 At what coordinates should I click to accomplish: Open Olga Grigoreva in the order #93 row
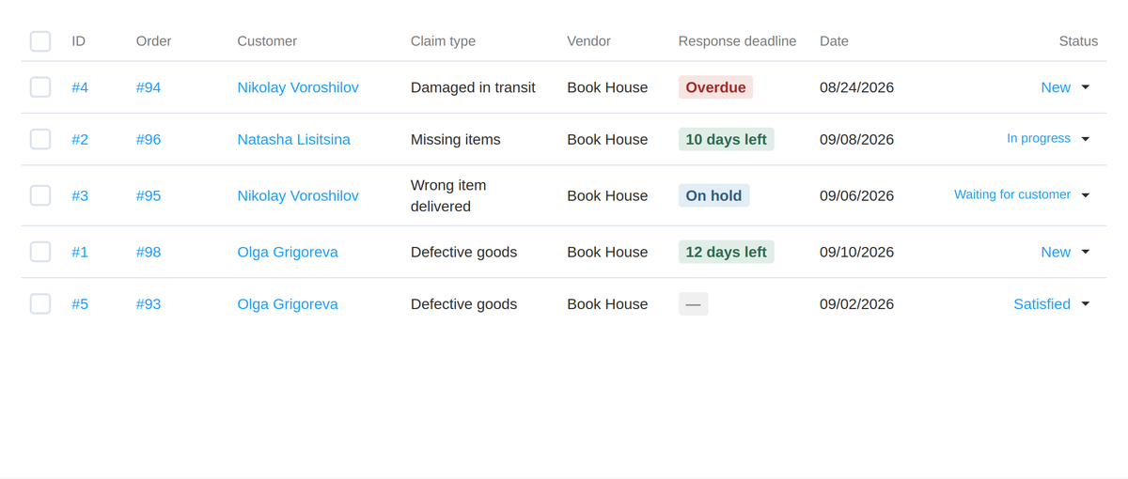(x=288, y=304)
